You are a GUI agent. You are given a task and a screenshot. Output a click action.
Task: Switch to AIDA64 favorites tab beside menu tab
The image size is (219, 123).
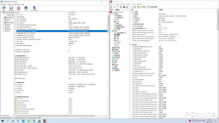117,10
